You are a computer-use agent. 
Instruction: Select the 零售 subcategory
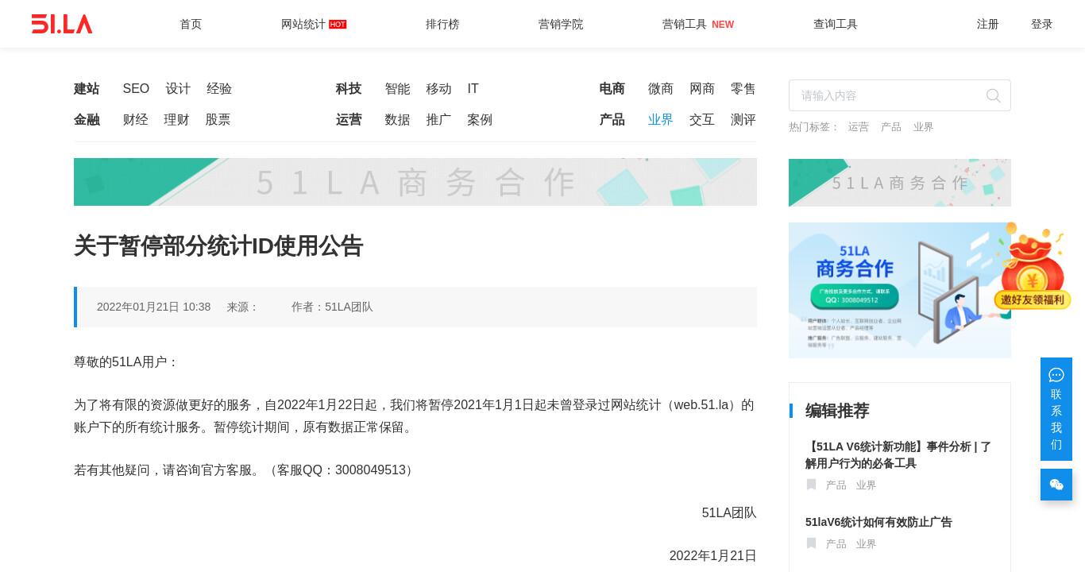click(x=743, y=89)
